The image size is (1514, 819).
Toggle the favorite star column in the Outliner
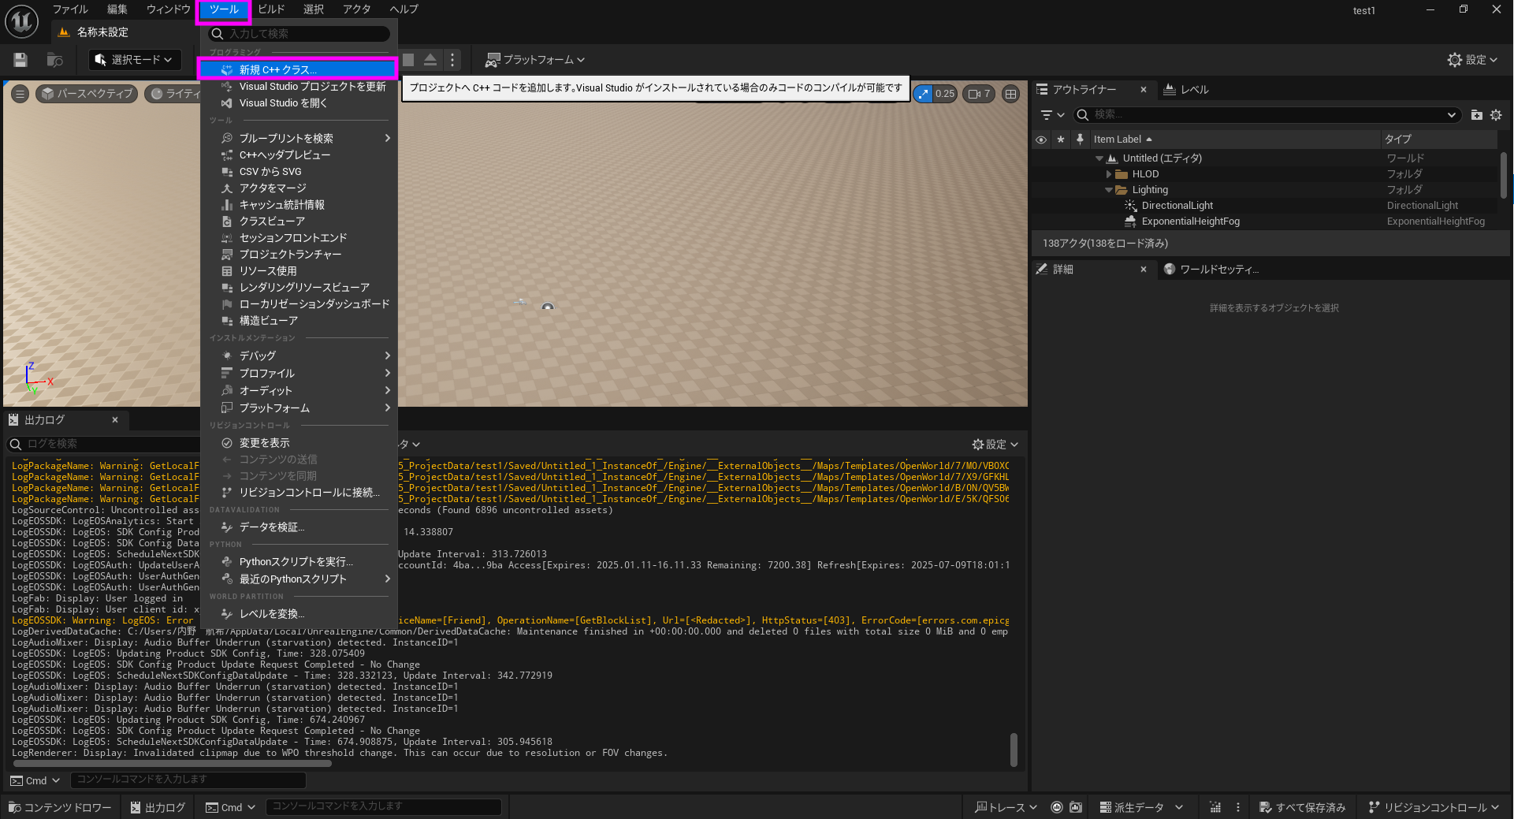click(x=1061, y=139)
